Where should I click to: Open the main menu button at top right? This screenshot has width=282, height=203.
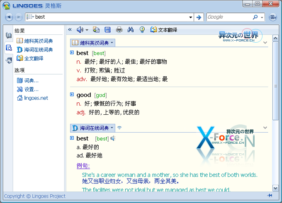pyautogui.click(x=272, y=17)
